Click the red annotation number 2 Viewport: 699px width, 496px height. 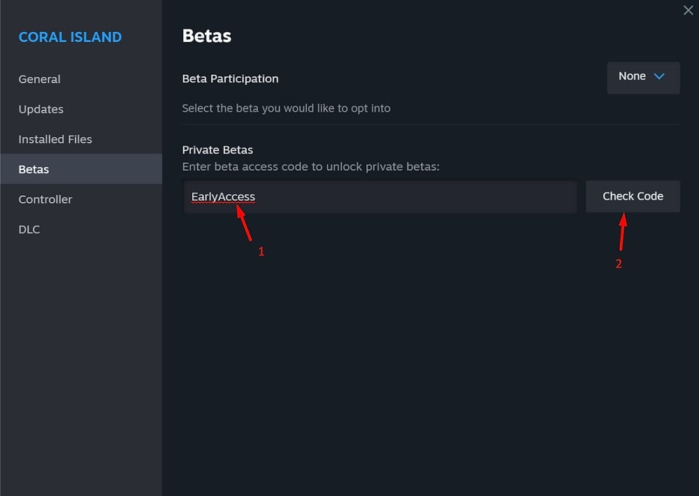point(619,264)
